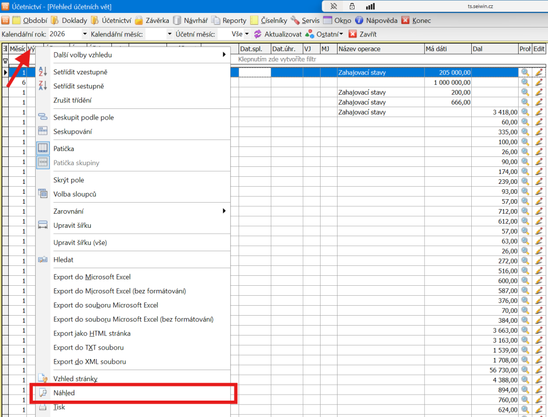
Task: Click the browser lock icon in the top bar
Action: [x=352, y=6]
